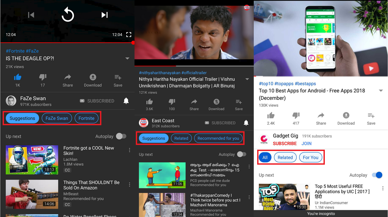
Task: Toggle the SUBSCRIBED state for FaZe Swan
Action: [97, 101]
